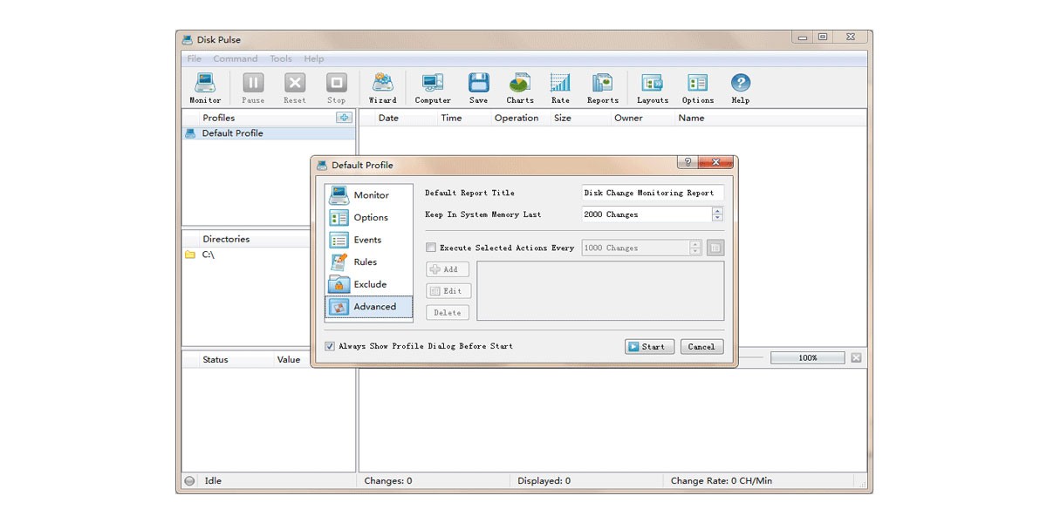Click the Stop toolbar icon
Image resolution: width=1047 pixels, height=523 pixels.
pyautogui.click(x=337, y=88)
